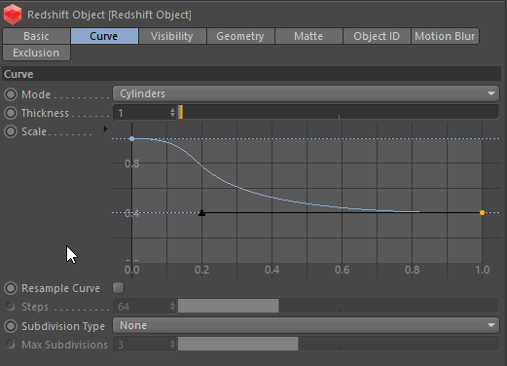
Task: Toggle the Mode animation keyframe circle
Action: pyautogui.click(x=11, y=94)
